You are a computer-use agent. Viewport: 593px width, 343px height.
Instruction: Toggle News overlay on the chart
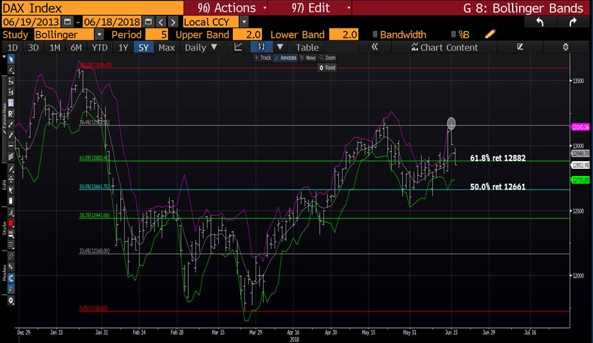(x=308, y=58)
